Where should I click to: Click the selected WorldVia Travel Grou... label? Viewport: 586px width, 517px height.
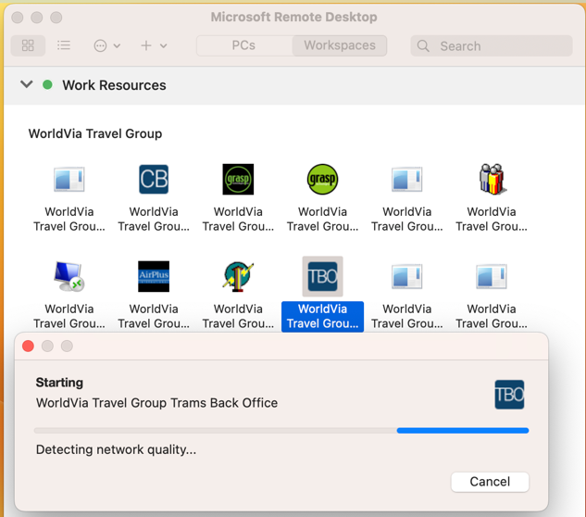tap(322, 317)
